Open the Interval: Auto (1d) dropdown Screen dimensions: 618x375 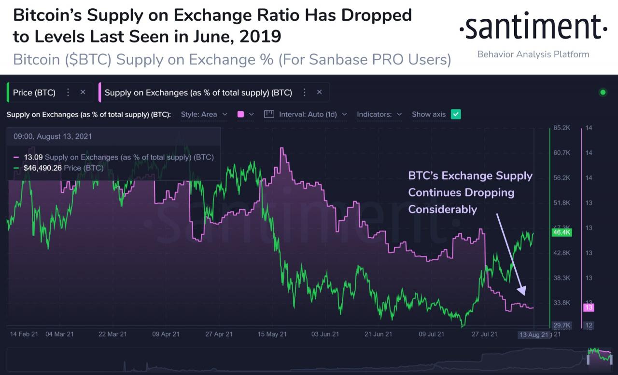(307, 114)
